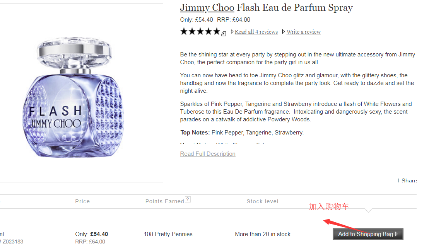Click the 108 Pretty Pennies points text
The height and width of the screenshot is (245, 429).
168,234
